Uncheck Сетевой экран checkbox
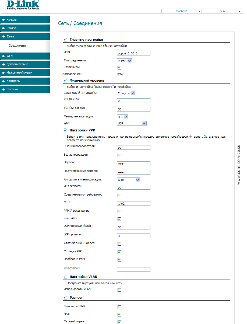247x324 pixels. [119, 322]
